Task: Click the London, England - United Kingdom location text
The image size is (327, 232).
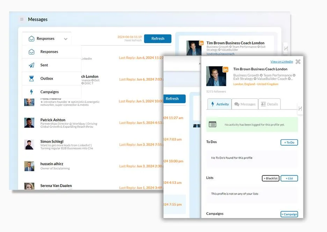Action: click(256, 84)
